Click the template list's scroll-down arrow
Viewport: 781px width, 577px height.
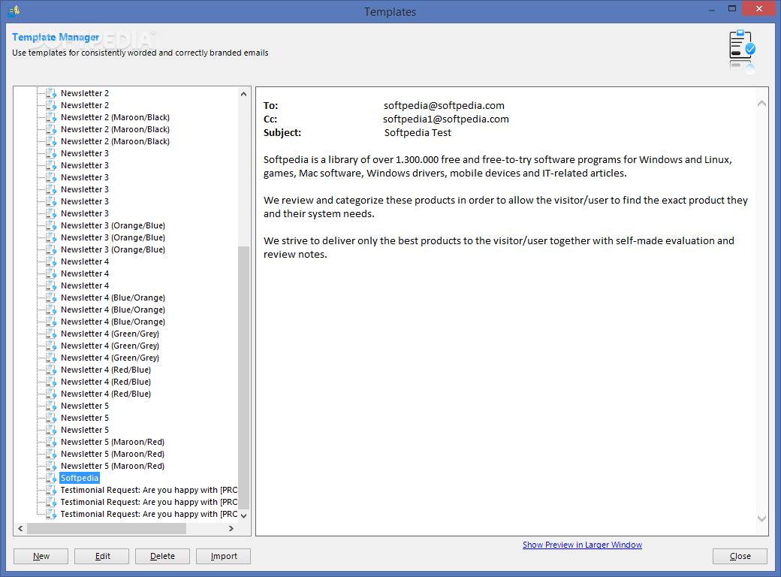tap(243, 515)
